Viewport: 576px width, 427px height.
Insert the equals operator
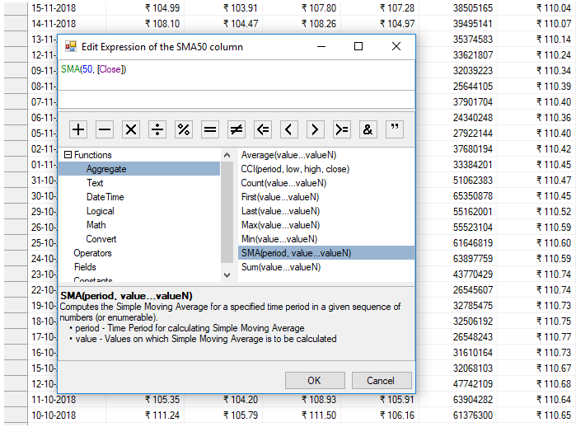[210, 129]
